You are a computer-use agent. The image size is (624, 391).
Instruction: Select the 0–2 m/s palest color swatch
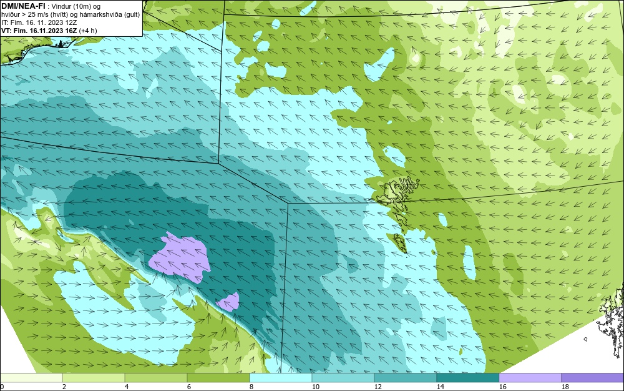31,377
